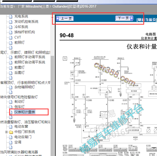Click document icon beside 制动灯

coord(11,102)
